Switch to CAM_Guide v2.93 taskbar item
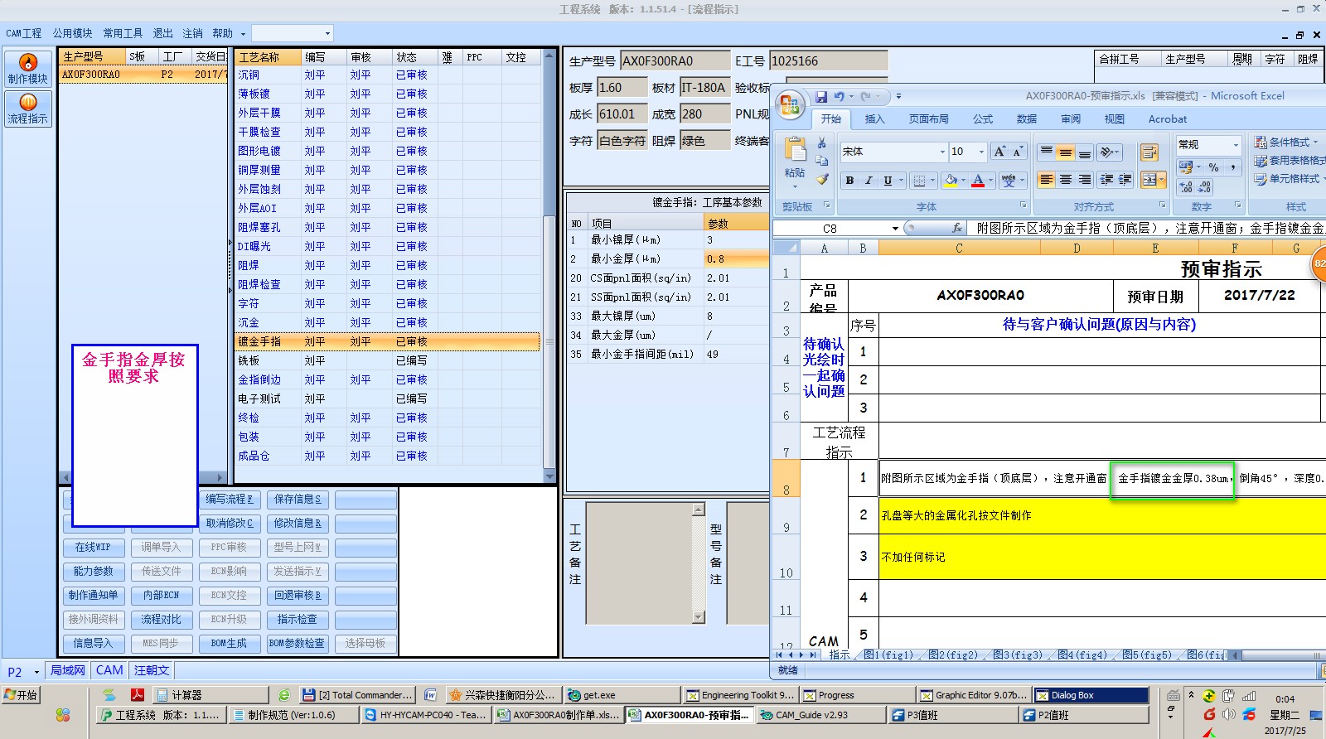The width and height of the screenshot is (1326, 739). pos(820,715)
